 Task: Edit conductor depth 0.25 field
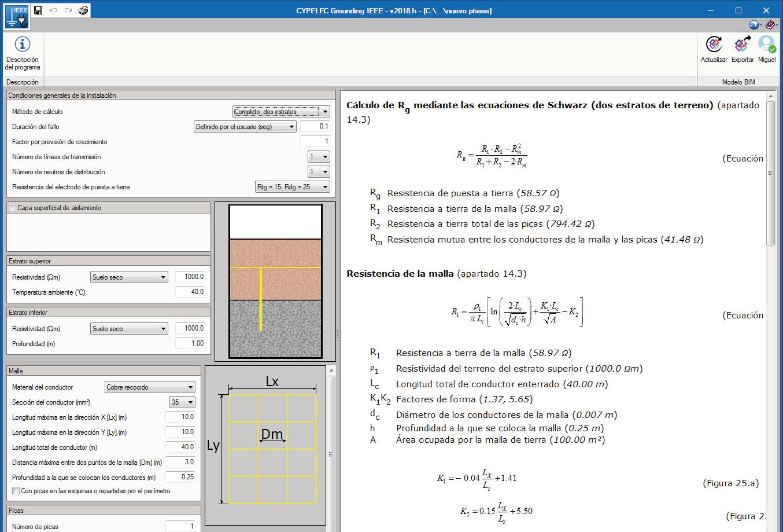[180, 477]
